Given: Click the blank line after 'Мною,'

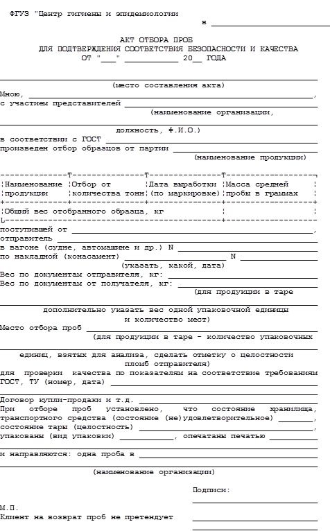Looking at the screenshot, I should pos(171,94).
